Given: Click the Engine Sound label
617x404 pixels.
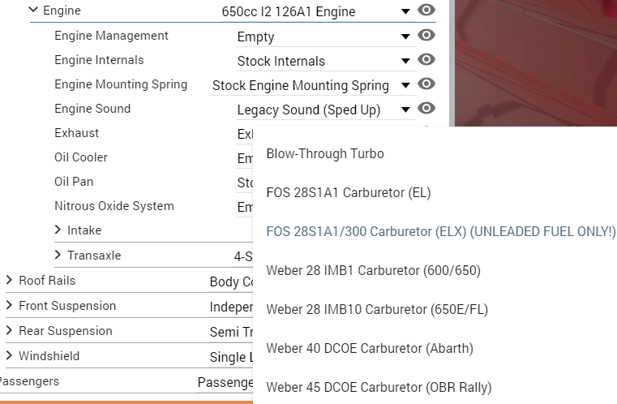Looking at the screenshot, I should pyautogui.click(x=92, y=109).
